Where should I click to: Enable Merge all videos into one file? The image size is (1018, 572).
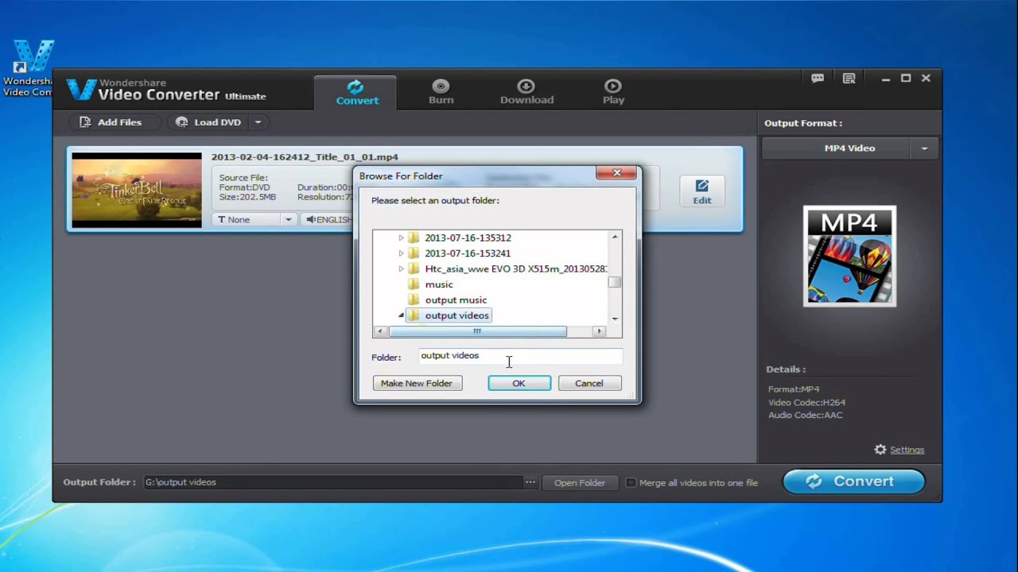(x=631, y=482)
